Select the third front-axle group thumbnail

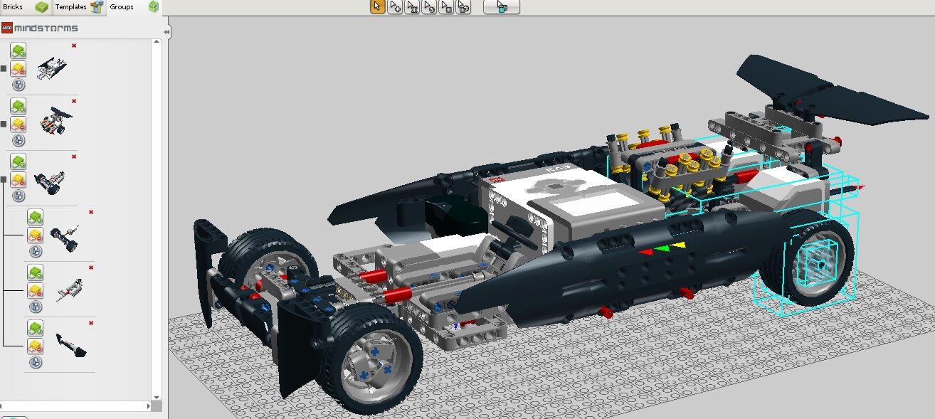(51, 181)
